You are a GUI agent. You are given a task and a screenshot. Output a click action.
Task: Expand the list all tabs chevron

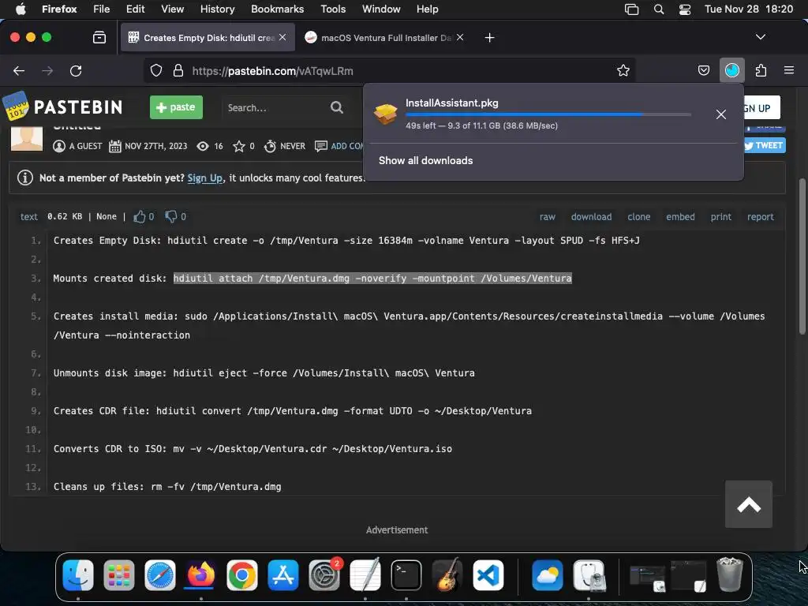(x=760, y=37)
